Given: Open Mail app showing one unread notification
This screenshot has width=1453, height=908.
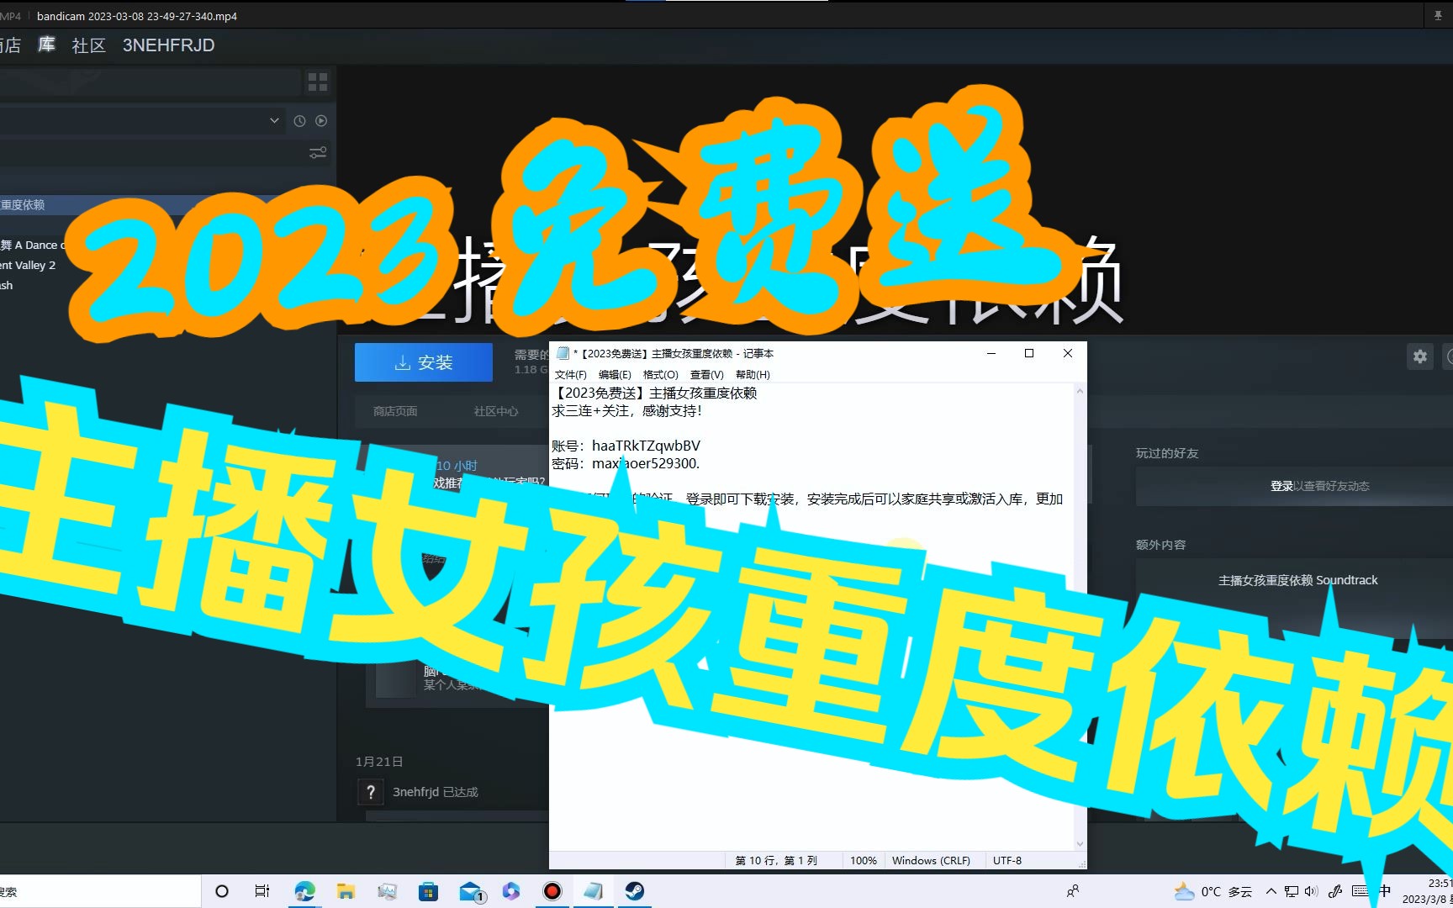Looking at the screenshot, I should tap(470, 892).
